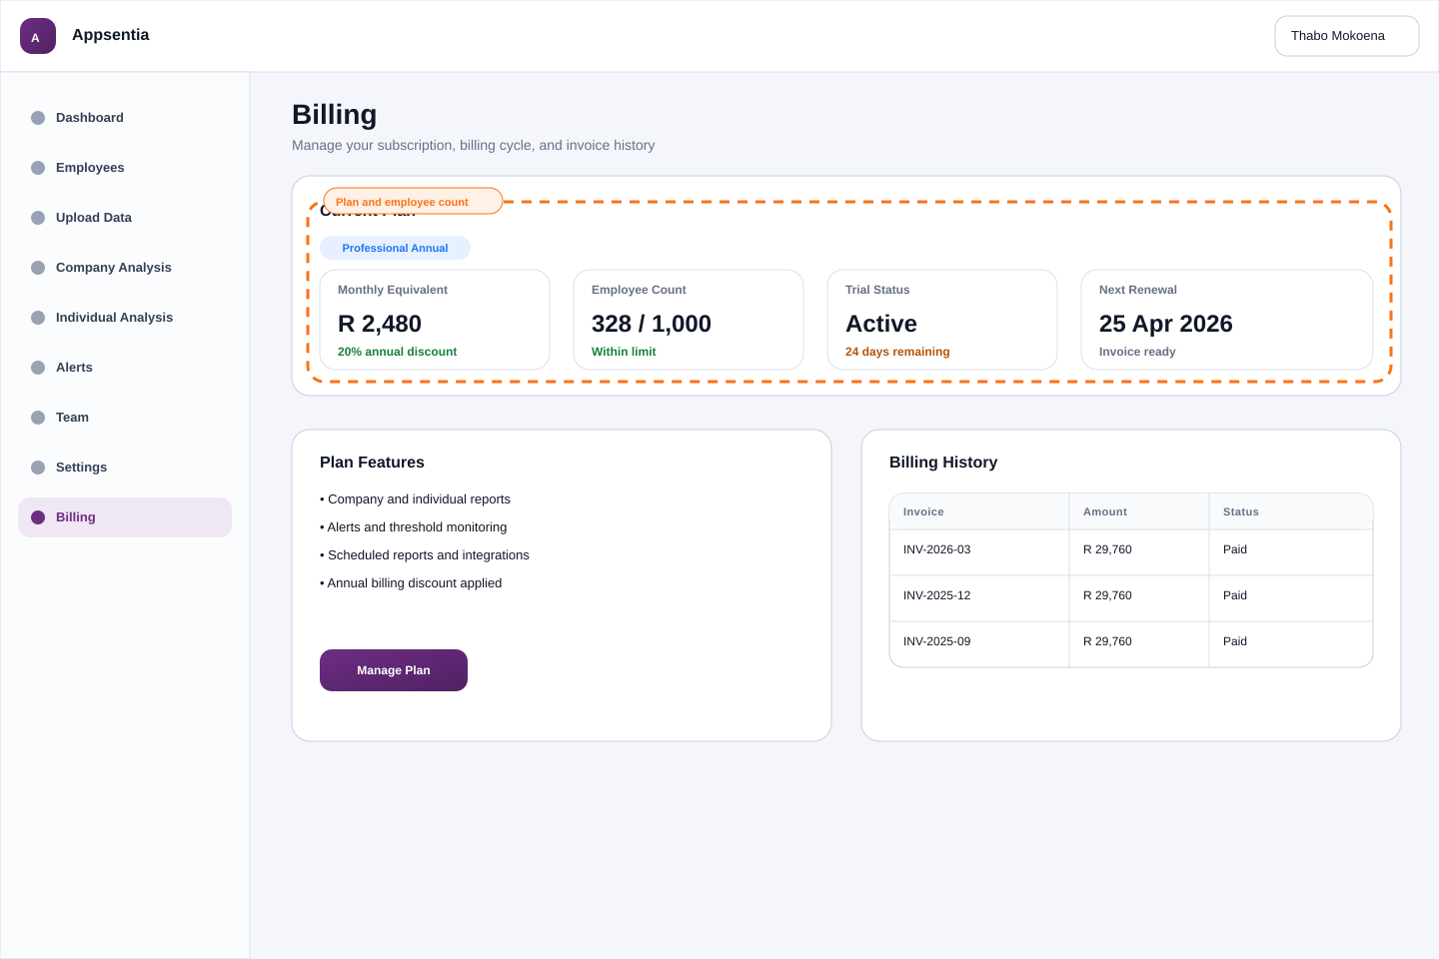1439x959 pixels.
Task: Click the Billing sidebar dot icon
Action: 38,517
